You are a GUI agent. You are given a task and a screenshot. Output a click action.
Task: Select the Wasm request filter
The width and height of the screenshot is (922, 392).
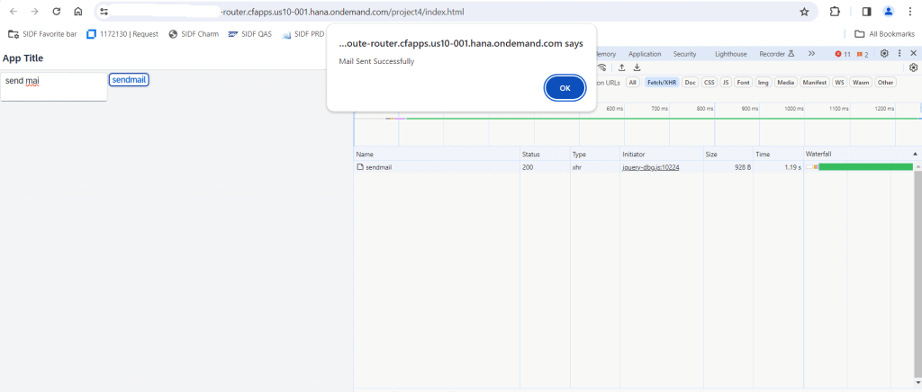(861, 83)
